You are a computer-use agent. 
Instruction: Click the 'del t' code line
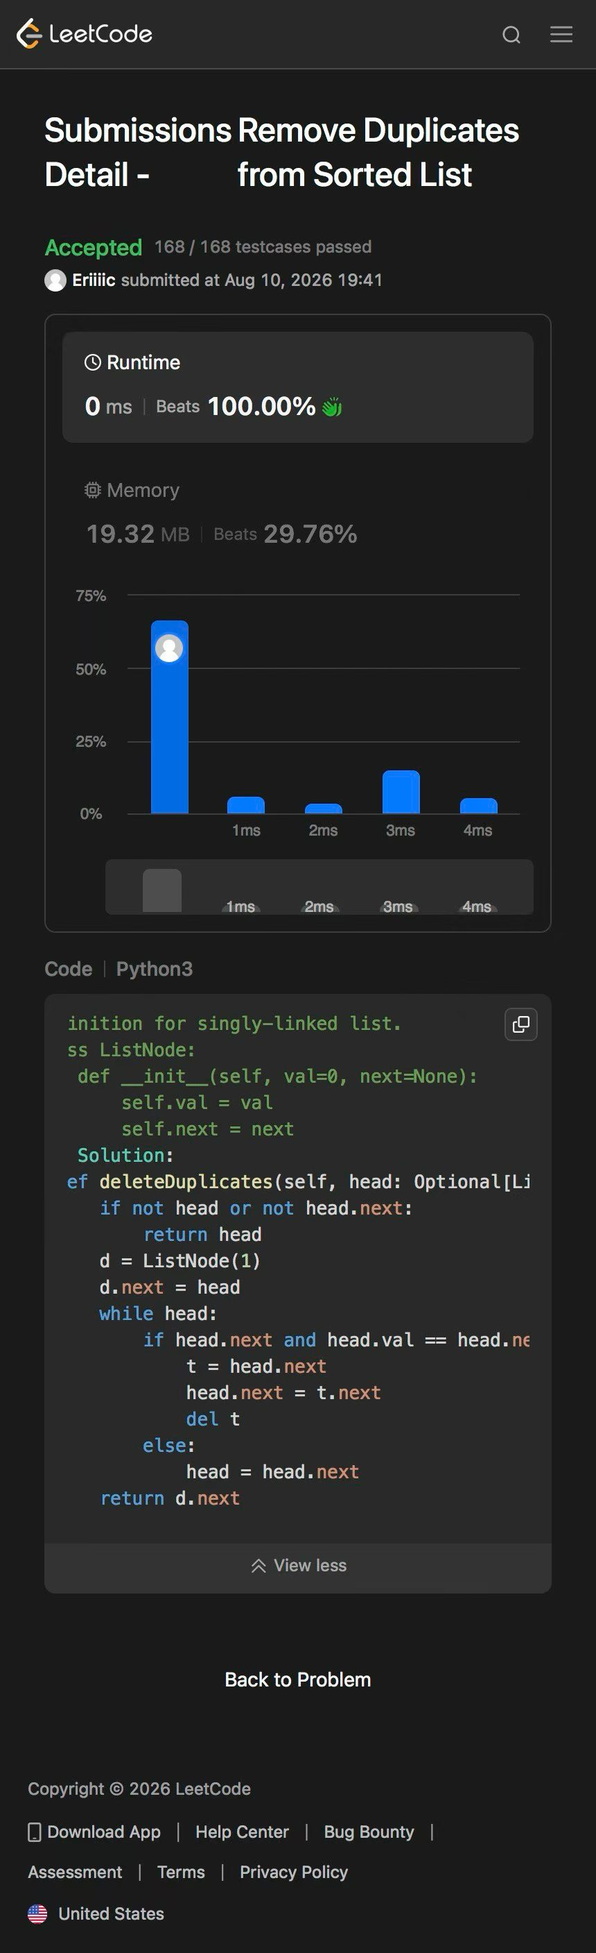coord(213,1419)
